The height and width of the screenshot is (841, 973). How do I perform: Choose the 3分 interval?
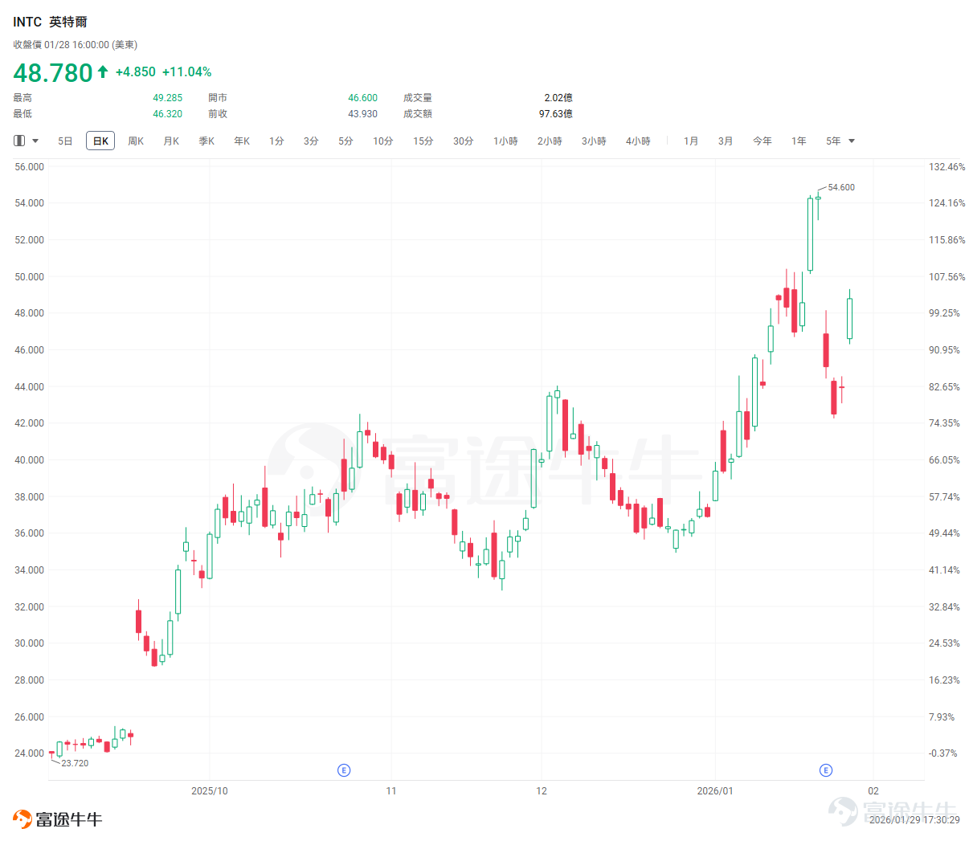tap(311, 141)
